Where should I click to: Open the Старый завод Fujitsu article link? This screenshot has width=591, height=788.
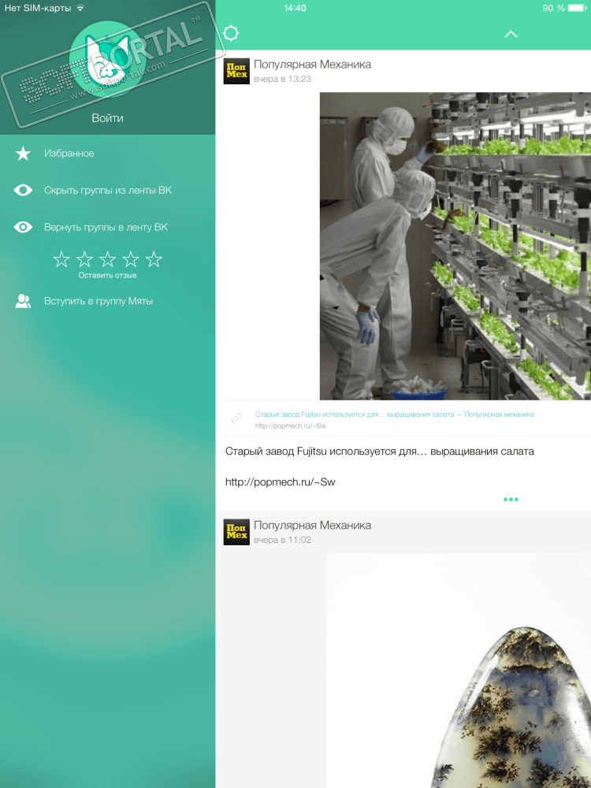coord(394,414)
